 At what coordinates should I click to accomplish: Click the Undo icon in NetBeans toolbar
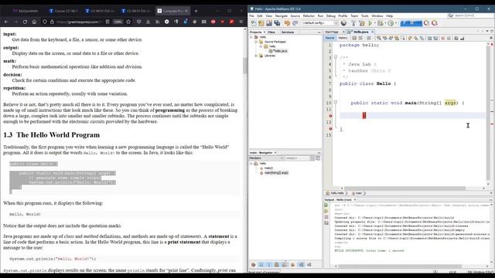click(x=287, y=23)
